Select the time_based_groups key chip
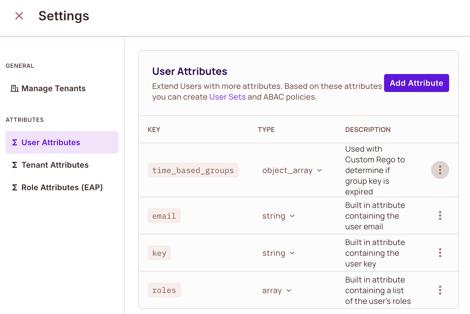Viewport: 470px width, 314px height. point(193,170)
